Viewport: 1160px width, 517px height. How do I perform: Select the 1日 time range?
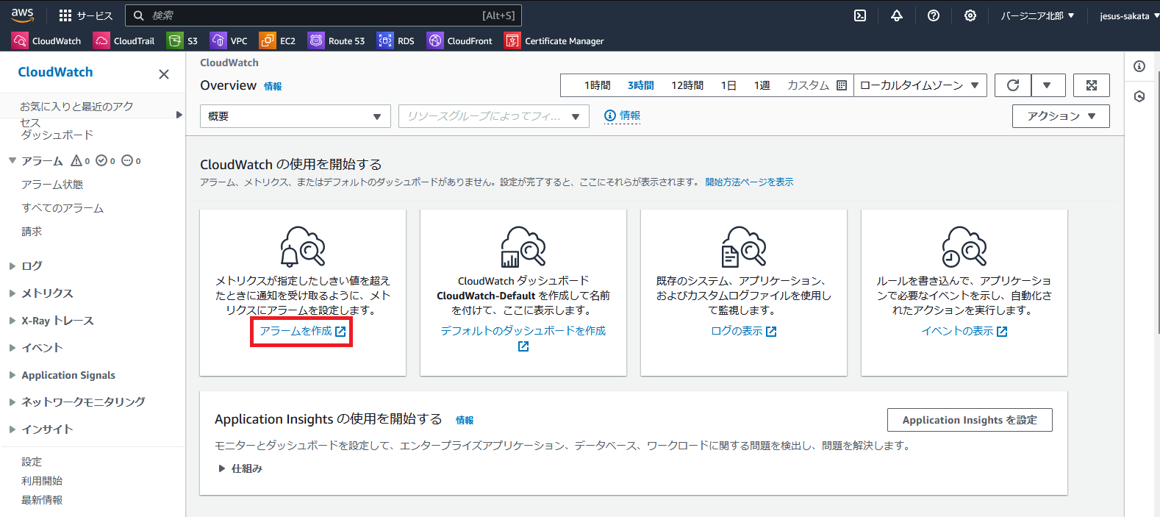click(728, 85)
